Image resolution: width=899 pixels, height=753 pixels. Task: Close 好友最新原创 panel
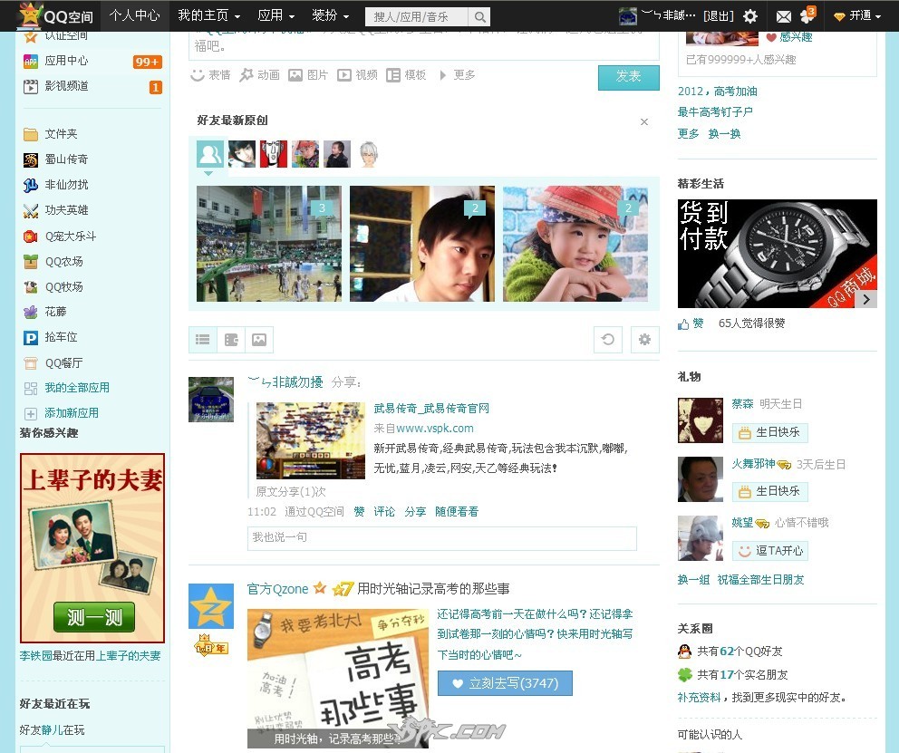(644, 121)
